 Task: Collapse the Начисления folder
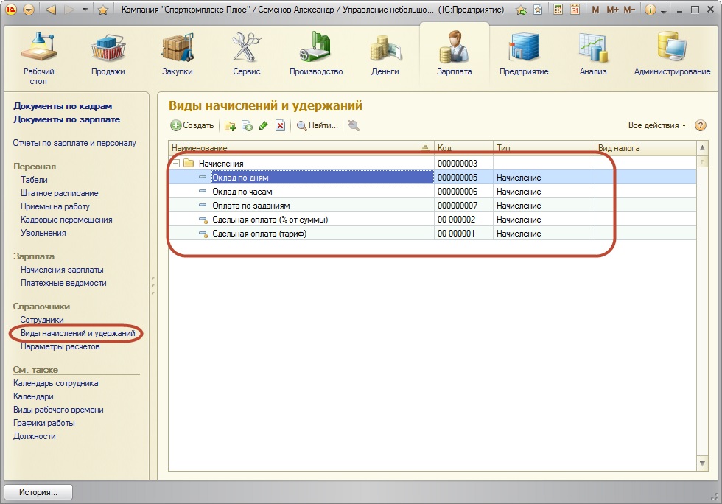coord(176,164)
